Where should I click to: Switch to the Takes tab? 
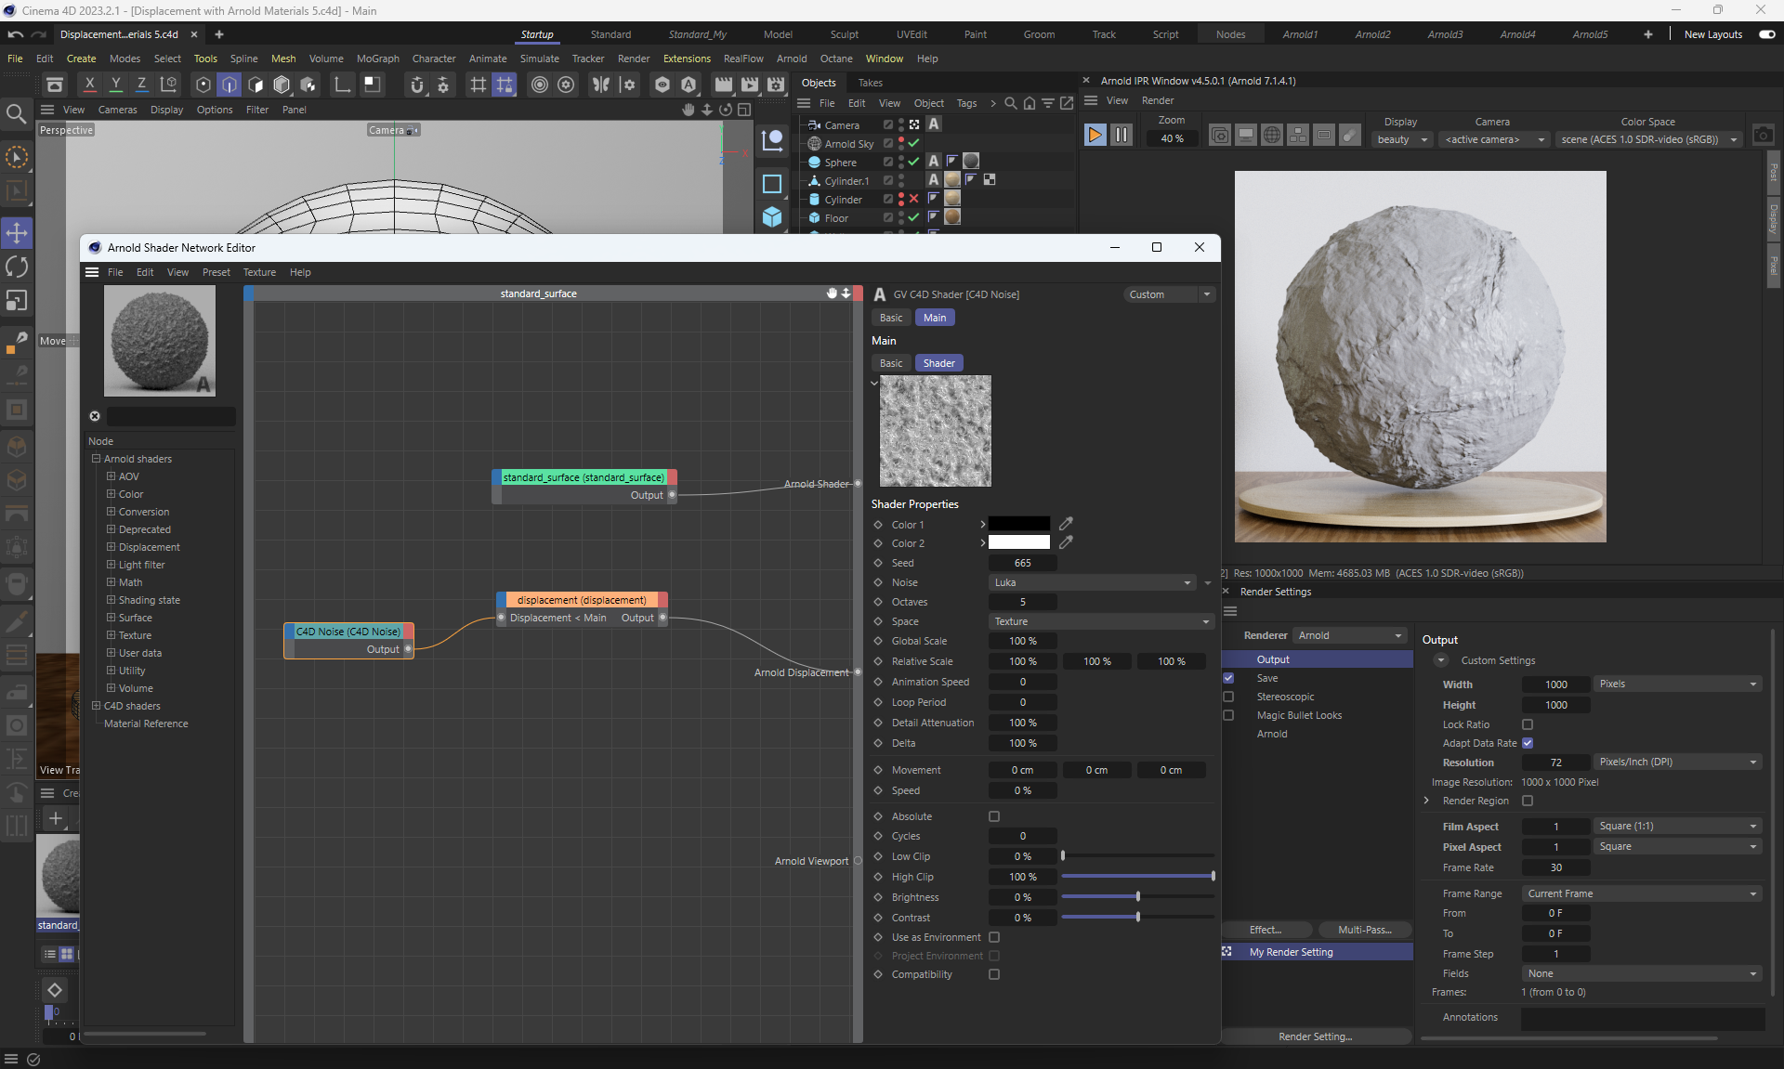[870, 83]
